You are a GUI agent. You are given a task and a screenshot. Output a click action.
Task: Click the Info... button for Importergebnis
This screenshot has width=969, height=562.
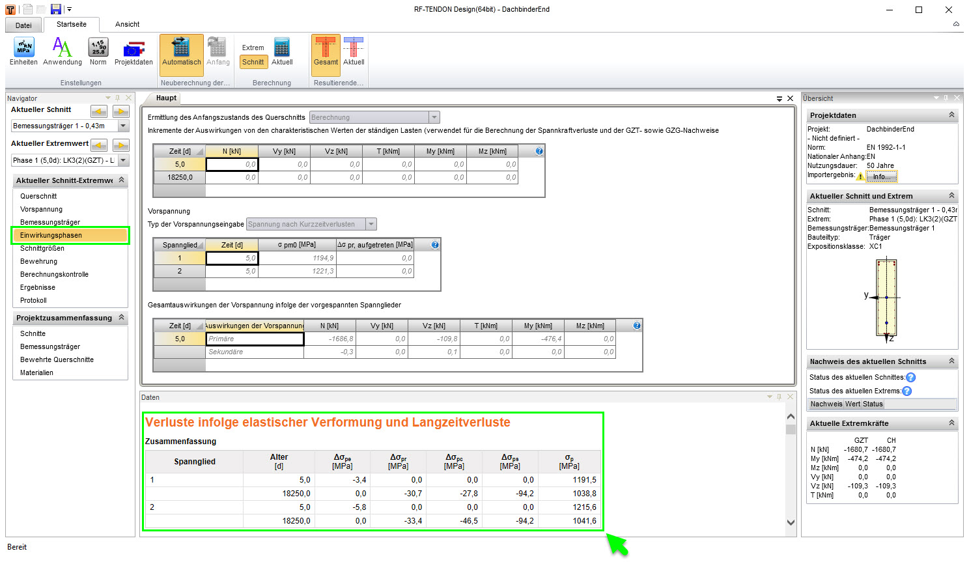pos(882,176)
